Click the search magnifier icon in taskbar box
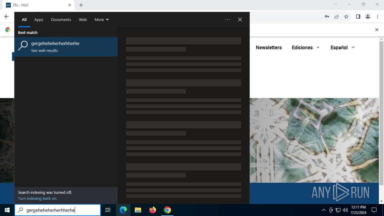The height and width of the screenshot is (216, 384). 21,210
